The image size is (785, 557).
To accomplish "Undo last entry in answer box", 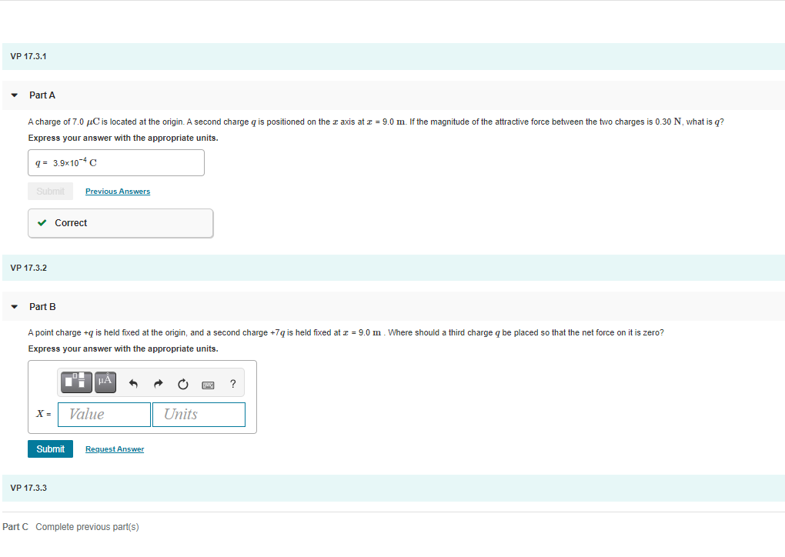I will pos(133,384).
